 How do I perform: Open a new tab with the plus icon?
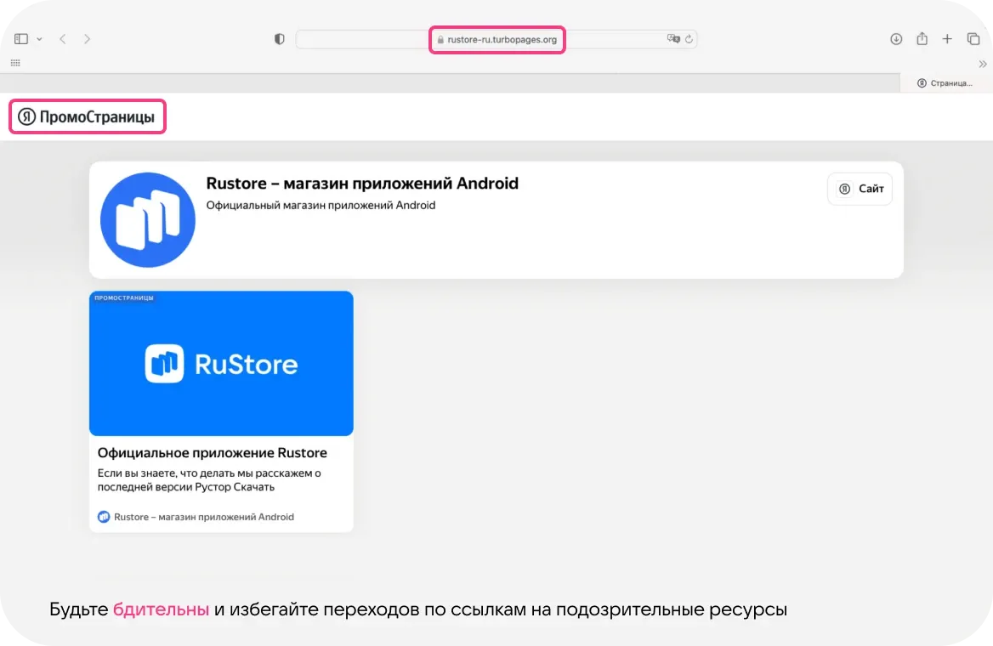pos(947,38)
